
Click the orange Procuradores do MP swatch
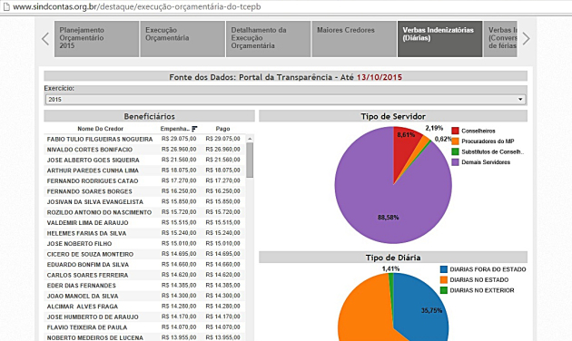click(455, 141)
